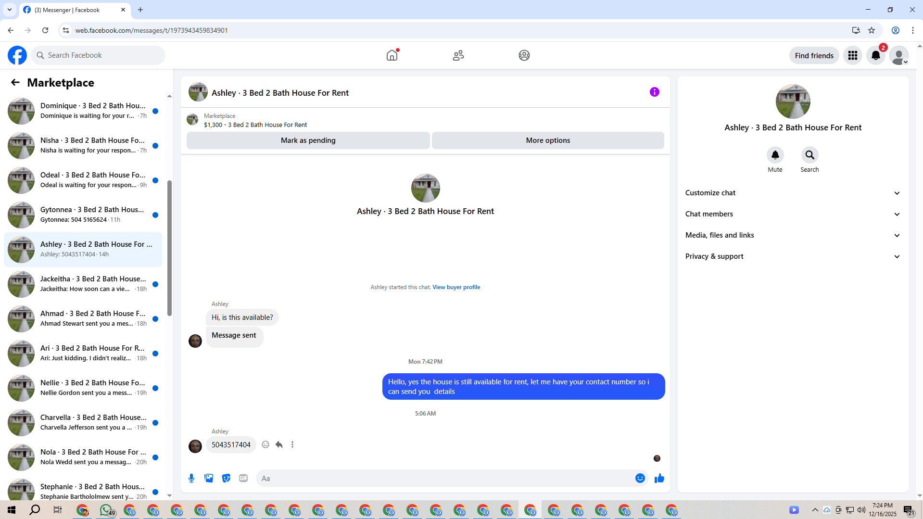Open the notifications bell
923x519 pixels.
click(876, 55)
